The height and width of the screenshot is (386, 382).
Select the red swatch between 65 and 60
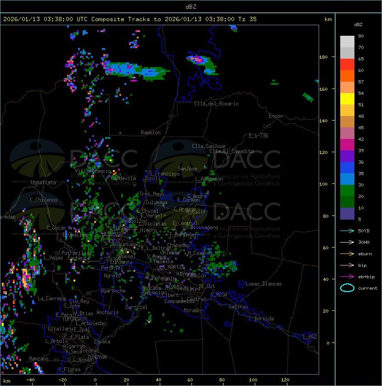click(x=347, y=64)
